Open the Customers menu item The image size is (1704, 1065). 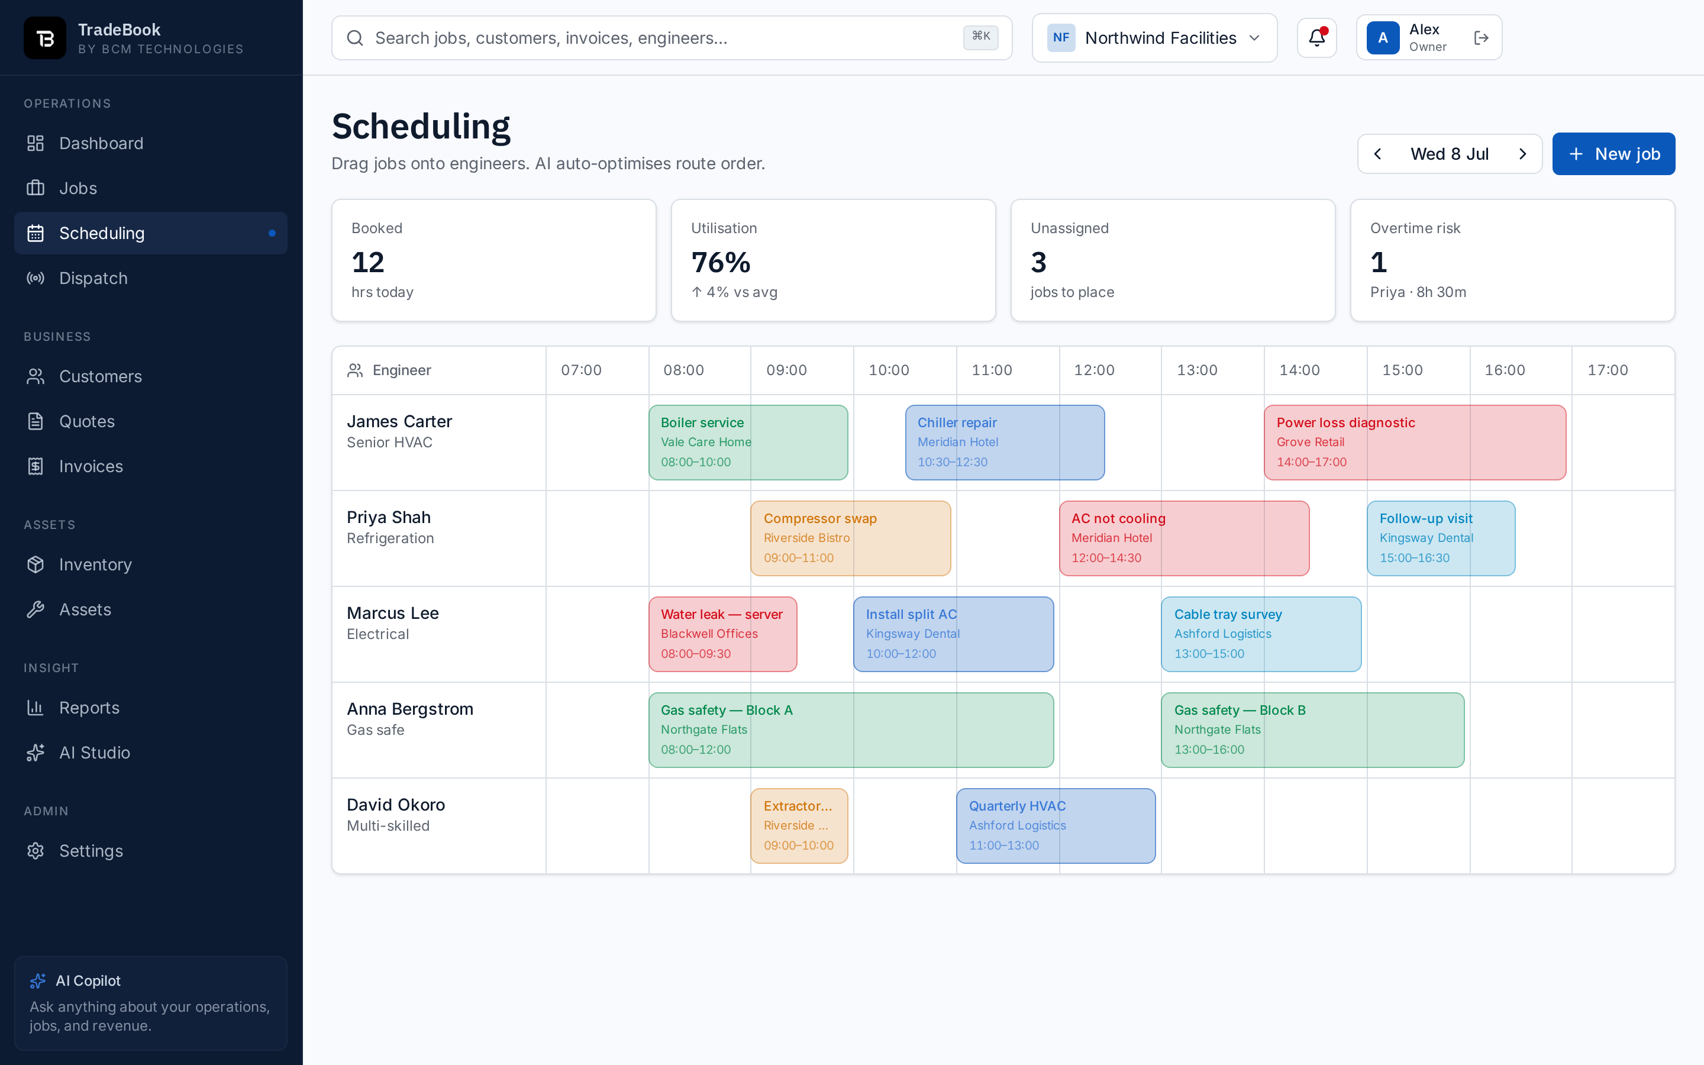[x=151, y=377]
